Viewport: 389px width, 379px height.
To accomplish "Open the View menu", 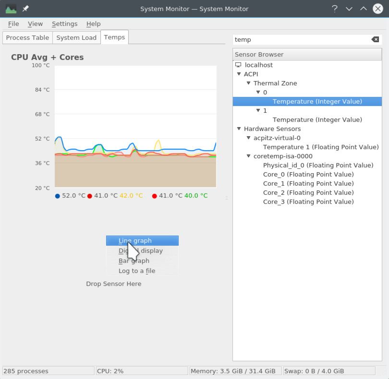I will (x=35, y=24).
